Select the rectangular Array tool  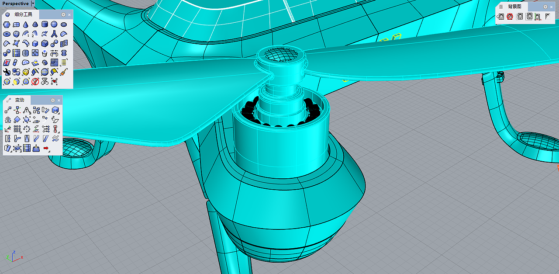tap(17, 129)
